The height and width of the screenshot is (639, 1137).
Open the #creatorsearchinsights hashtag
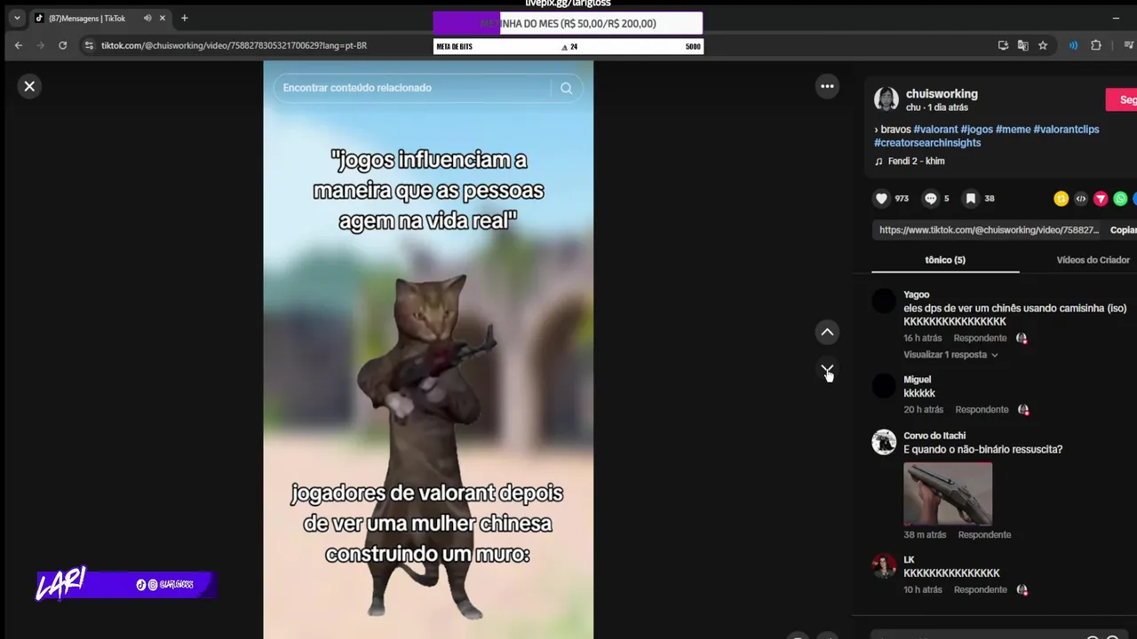[927, 143]
